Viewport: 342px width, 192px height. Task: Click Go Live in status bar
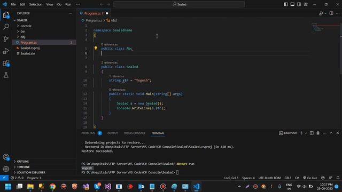(310, 178)
